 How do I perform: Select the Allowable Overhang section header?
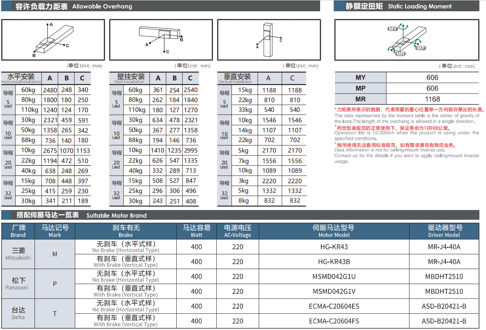pos(74,6)
